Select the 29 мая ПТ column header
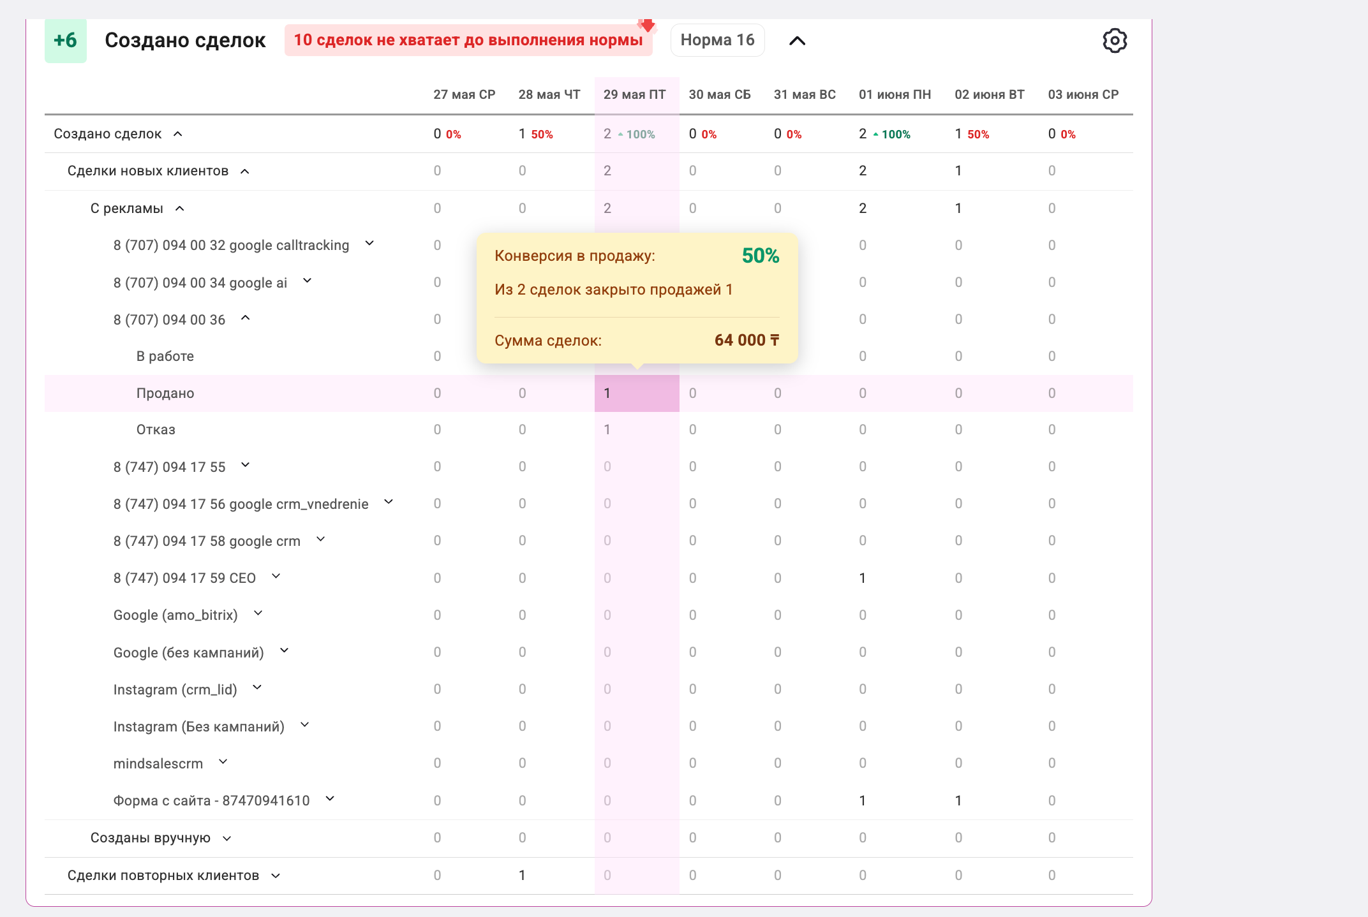Image resolution: width=1368 pixels, height=917 pixels. (x=635, y=94)
